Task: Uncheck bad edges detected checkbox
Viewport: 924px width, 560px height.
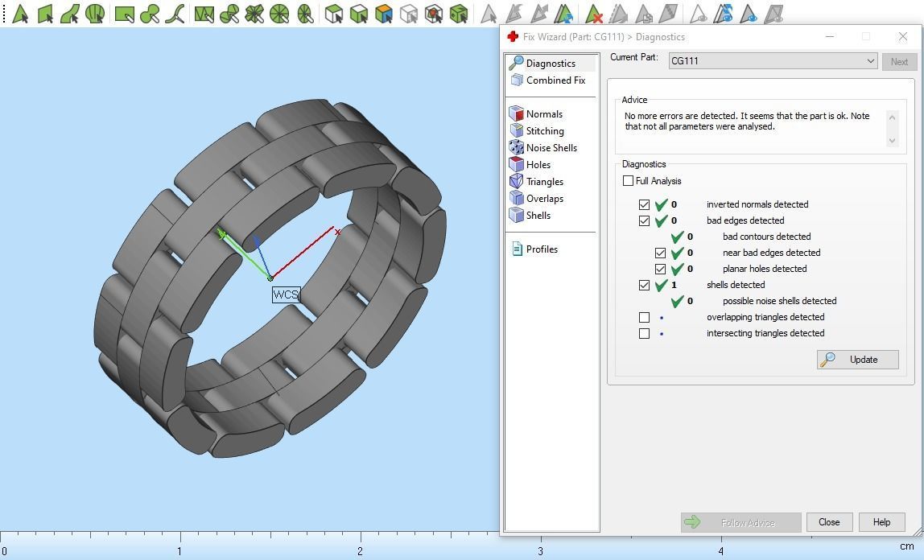Action: tap(644, 220)
